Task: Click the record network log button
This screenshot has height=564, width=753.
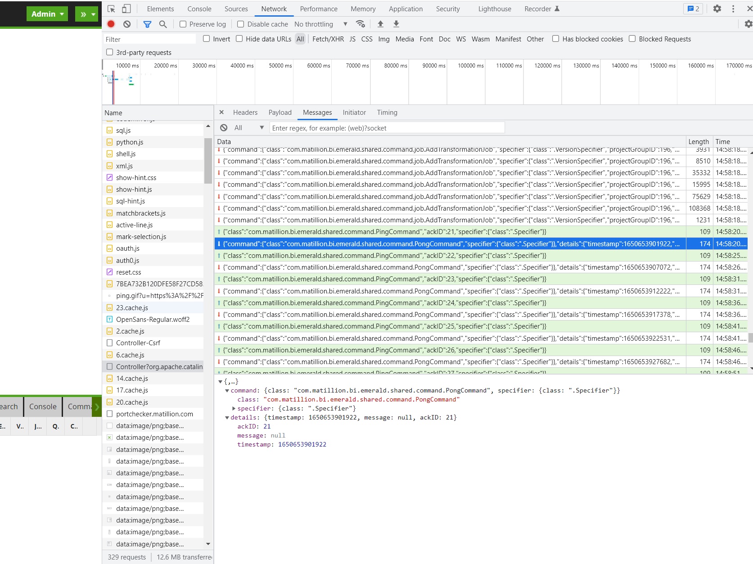Action: point(111,24)
